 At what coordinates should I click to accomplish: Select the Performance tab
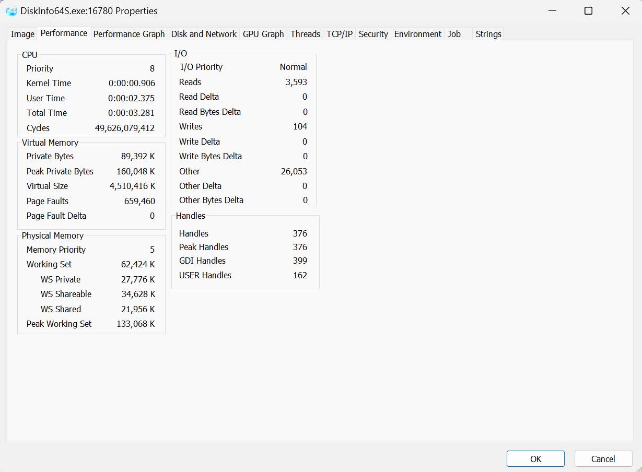point(64,33)
